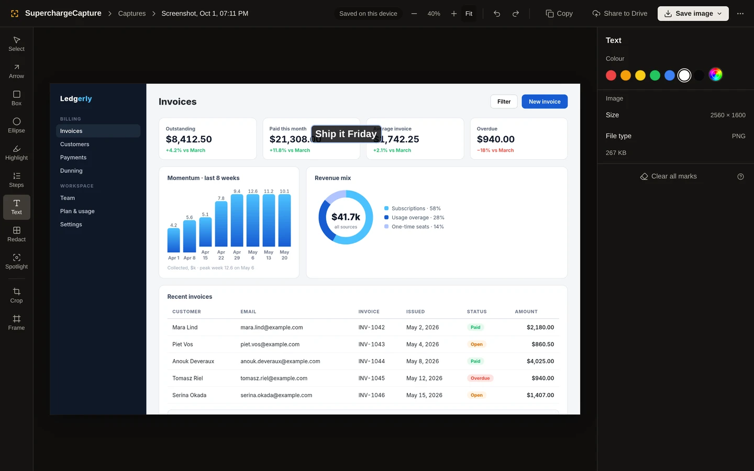Viewport: 754px width, 471px height.
Task: Activate the Spotlight tool
Action: (16, 262)
